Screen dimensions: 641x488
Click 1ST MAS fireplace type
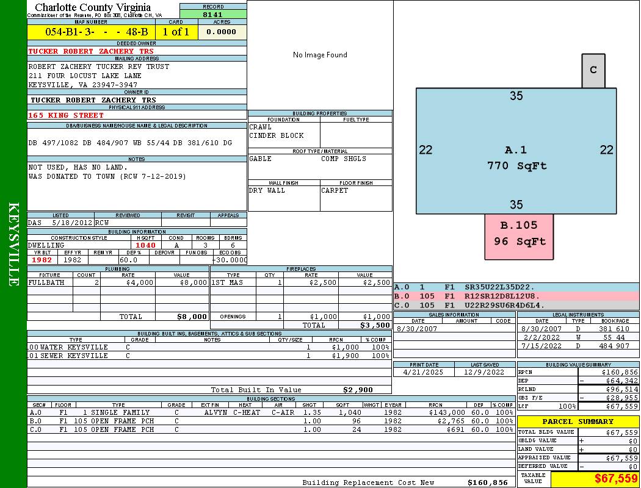tap(227, 282)
